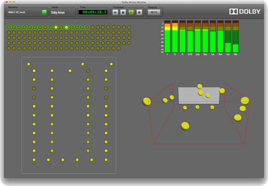Click the Lts channel level meter

click(x=228, y=37)
